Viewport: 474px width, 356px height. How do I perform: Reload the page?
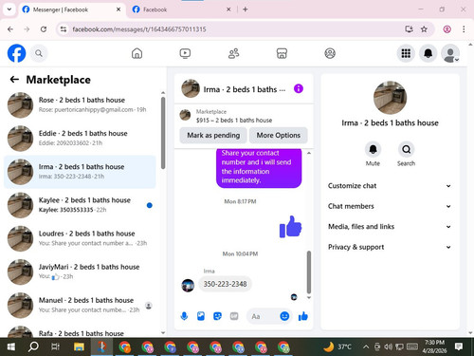(44, 29)
